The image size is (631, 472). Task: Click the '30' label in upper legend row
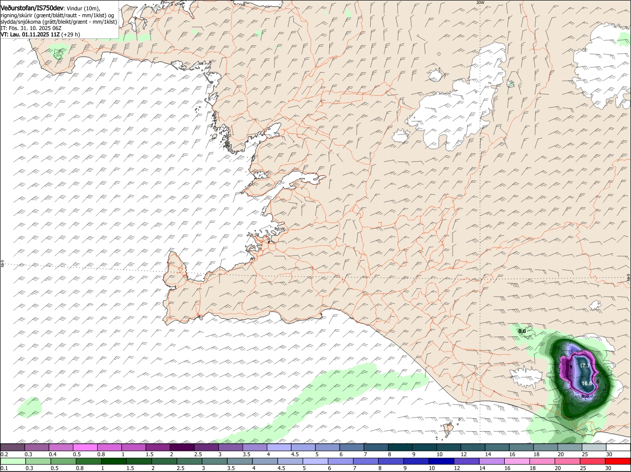coord(609,454)
